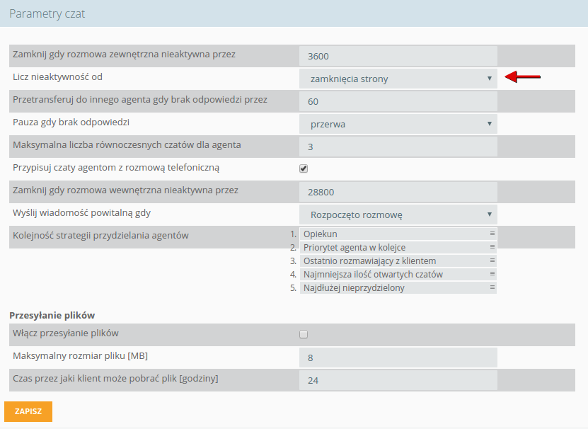Uncheck Przypisuj czaty agentom z rozmową telefoniczną
The width and height of the screenshot is (588, 429).
pyautogui.click(x=304, y=168)
